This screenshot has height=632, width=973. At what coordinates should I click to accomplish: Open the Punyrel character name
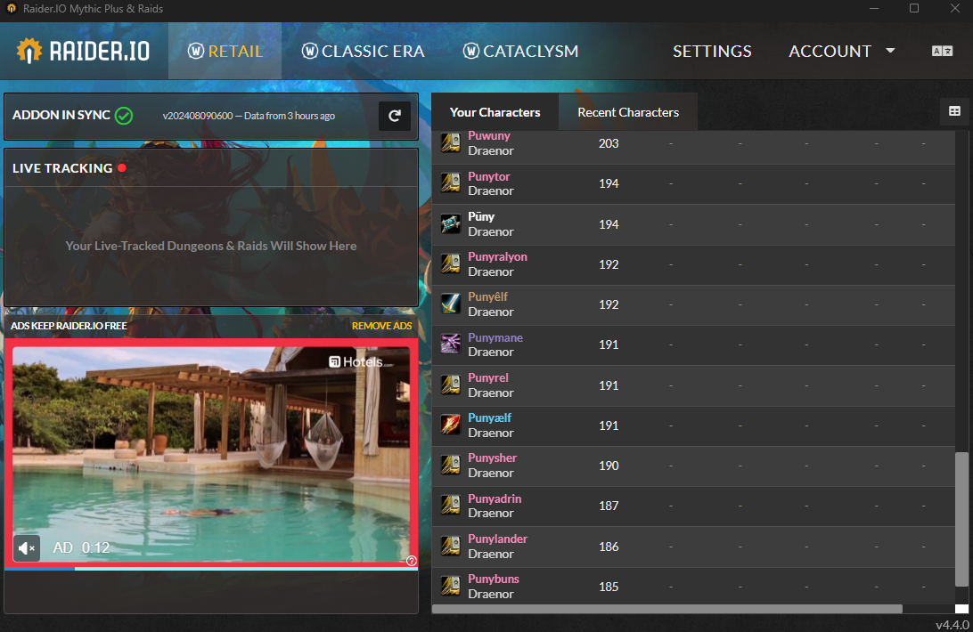(x=488, y=377)
